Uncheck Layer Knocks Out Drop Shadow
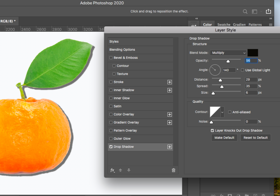Image resolution: width=280 pixels, height=196 pixels. point(212,131)
